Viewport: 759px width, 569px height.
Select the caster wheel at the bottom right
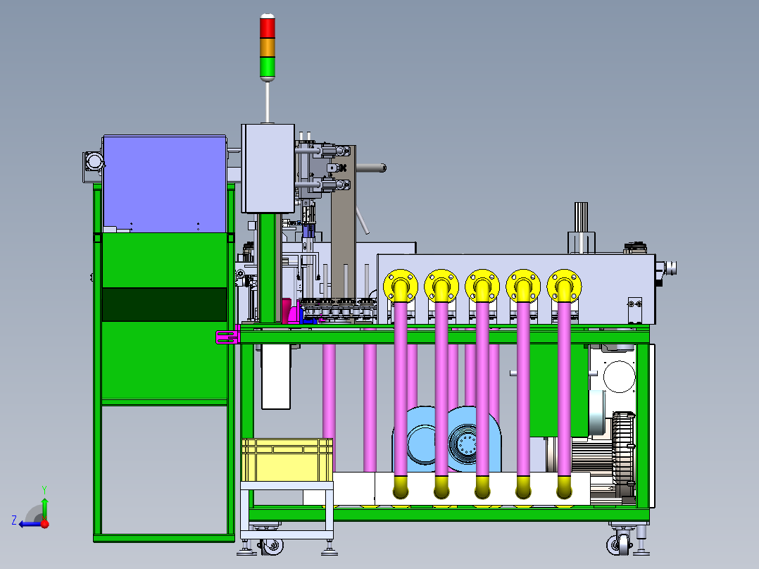(x=620, y=544)
